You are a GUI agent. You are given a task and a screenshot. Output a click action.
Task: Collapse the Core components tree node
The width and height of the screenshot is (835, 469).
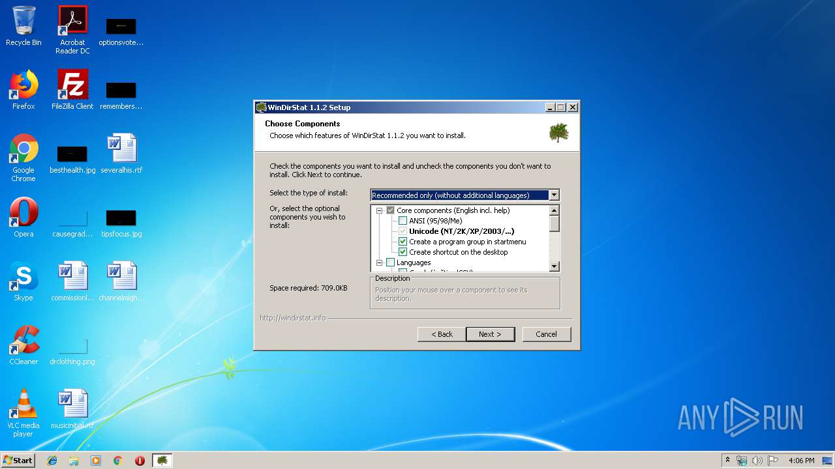(x=379, y=210)
